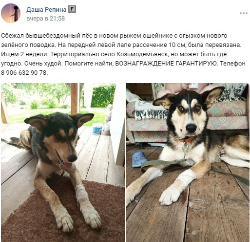Click the phone number 8 906 632 90 78
This screenshot has width=250, height=242.
point(24,72)
